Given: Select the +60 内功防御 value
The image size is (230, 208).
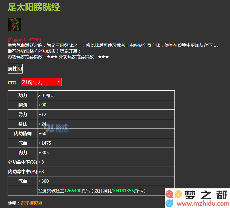Looking at the screenshot, I should [x=42, y=133].
